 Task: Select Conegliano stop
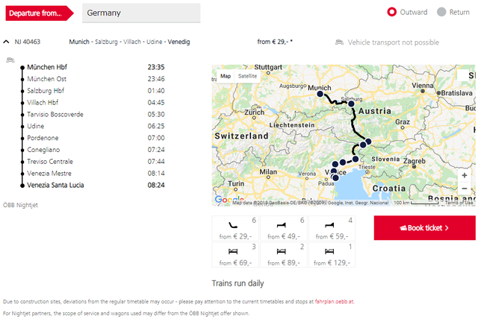[x=43, y=150]
